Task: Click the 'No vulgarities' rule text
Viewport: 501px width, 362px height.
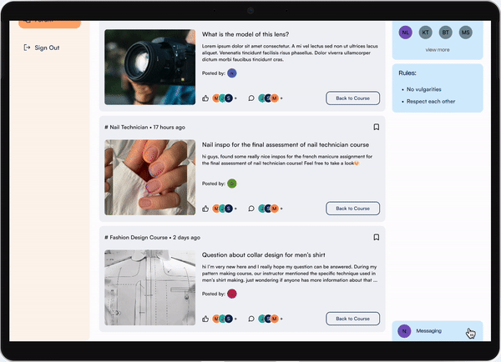Action: [x=423, y=89]
